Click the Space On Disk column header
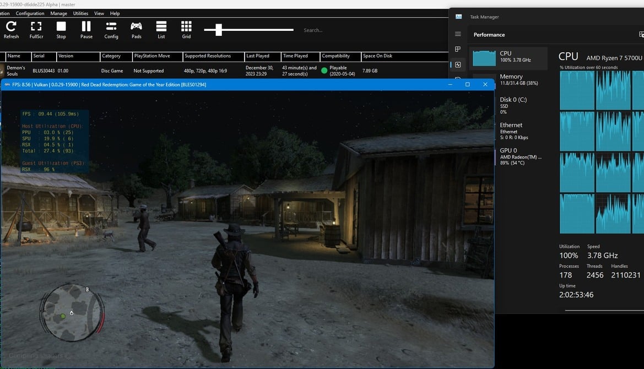Image resolution: width=644 pixels, height=369 pixels. 404,56
